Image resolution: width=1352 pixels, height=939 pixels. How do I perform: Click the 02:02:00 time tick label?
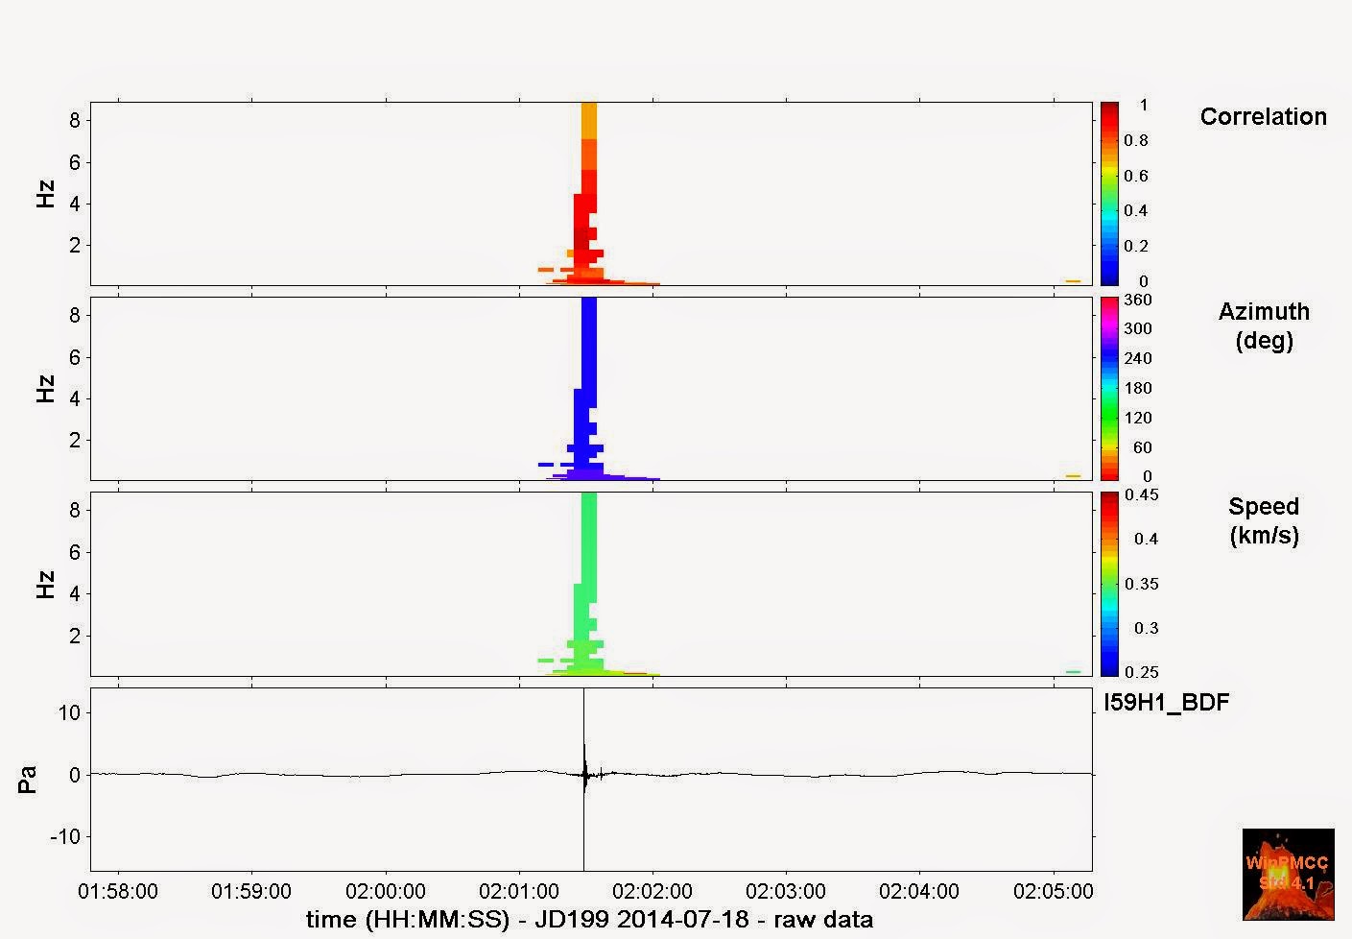[652, 891]
